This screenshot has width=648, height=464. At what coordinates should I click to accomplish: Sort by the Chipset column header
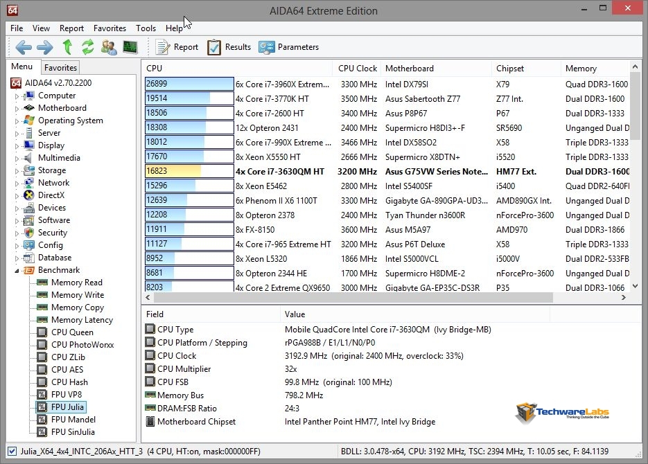526,69
